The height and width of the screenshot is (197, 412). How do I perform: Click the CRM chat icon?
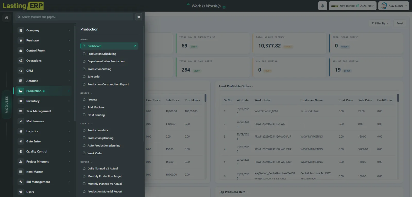click(x=21, y=71)
